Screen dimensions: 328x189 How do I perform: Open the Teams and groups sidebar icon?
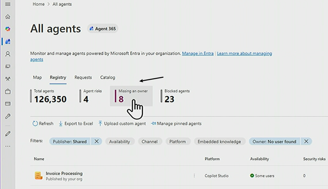pos(8,79)
